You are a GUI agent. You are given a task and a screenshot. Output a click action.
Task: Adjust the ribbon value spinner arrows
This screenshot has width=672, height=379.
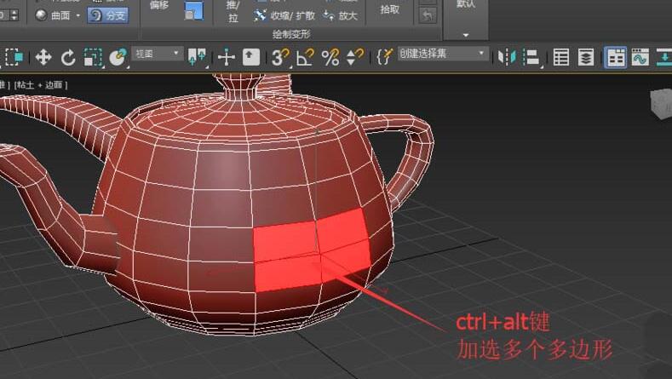point(14,15)
